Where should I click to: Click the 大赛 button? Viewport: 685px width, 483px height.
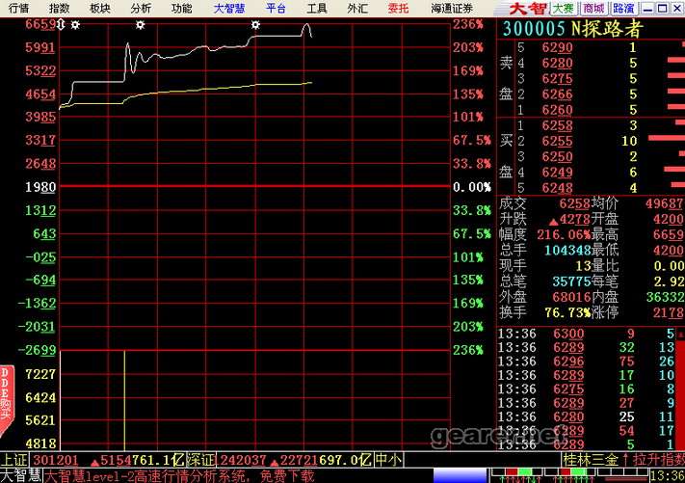[563, 9]
